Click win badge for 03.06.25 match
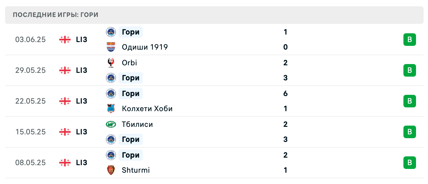 [409, 40]
